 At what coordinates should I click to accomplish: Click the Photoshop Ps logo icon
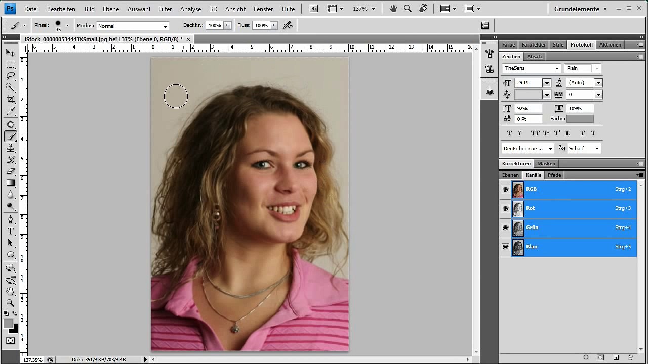click(x=10, y=9)
